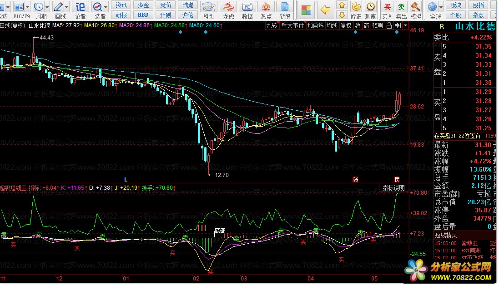
Task: Select the 画线 pencil drawing tool
Action: [58, 6]
